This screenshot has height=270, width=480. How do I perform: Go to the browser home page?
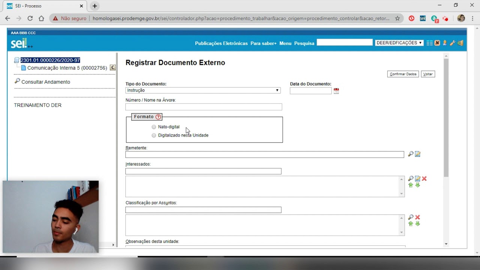[x=41, y=18]
